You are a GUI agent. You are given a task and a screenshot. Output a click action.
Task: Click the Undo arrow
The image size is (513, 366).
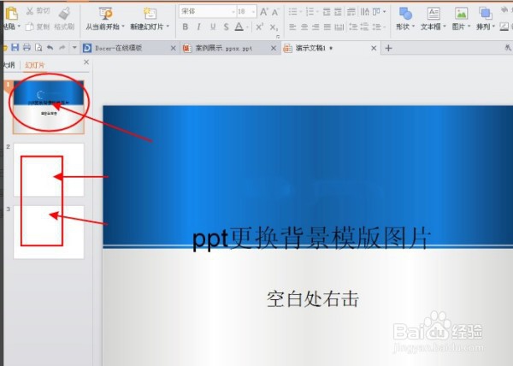coord(50,48)
